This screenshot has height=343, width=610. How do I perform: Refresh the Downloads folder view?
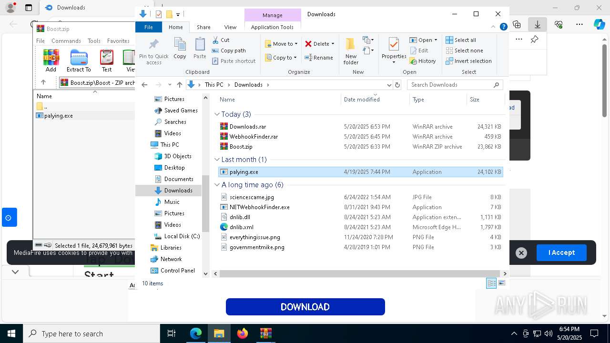pos(397,85)
